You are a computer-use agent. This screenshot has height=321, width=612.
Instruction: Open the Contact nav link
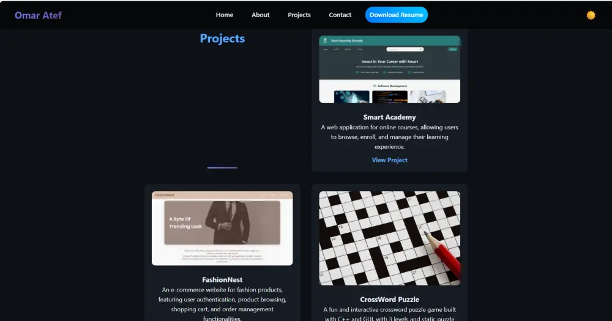[x=340, y=15]
